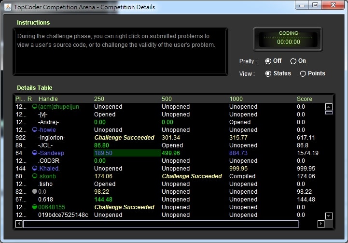Click the handle 0.618
Screen dimensions: 348x243
click(45, 200)
